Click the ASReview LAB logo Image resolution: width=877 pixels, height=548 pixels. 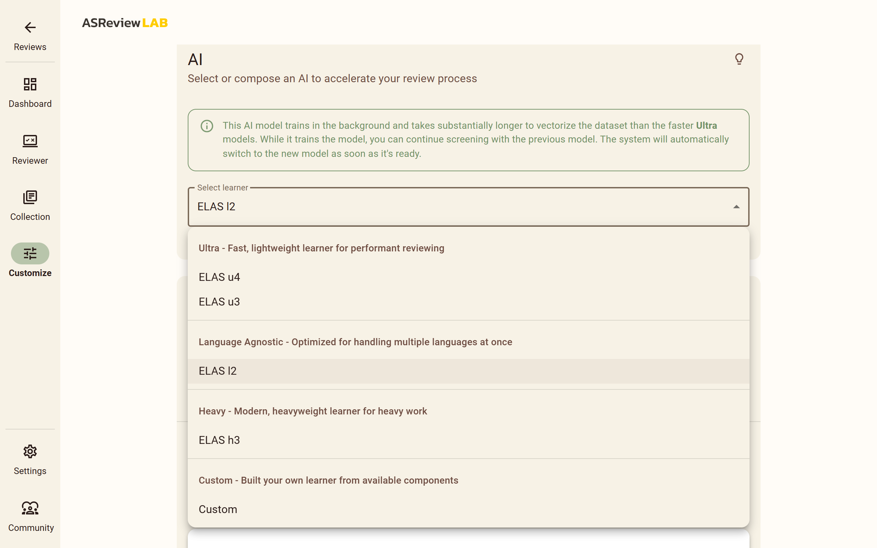tap(125, 23)
